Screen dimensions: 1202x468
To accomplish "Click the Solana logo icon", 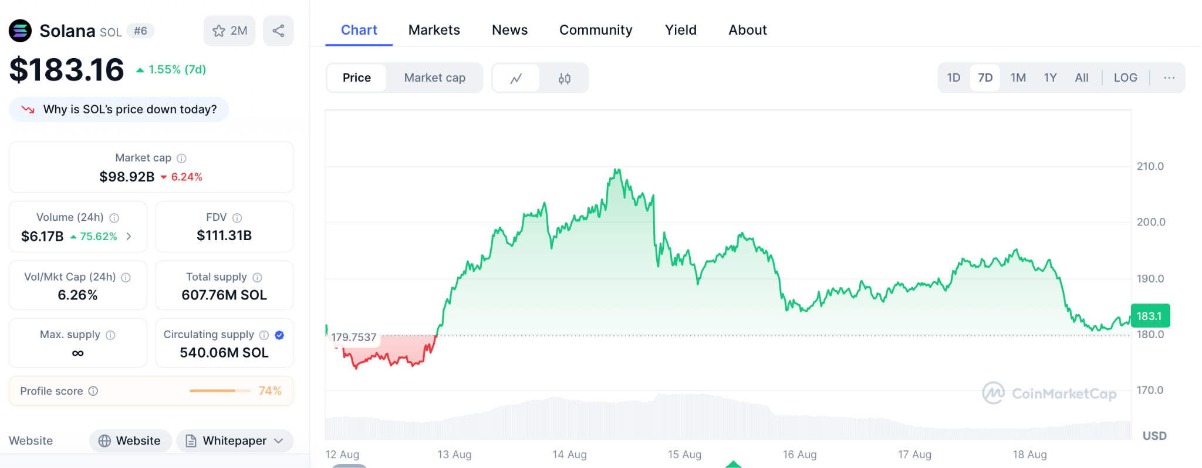I will point(20,31).
